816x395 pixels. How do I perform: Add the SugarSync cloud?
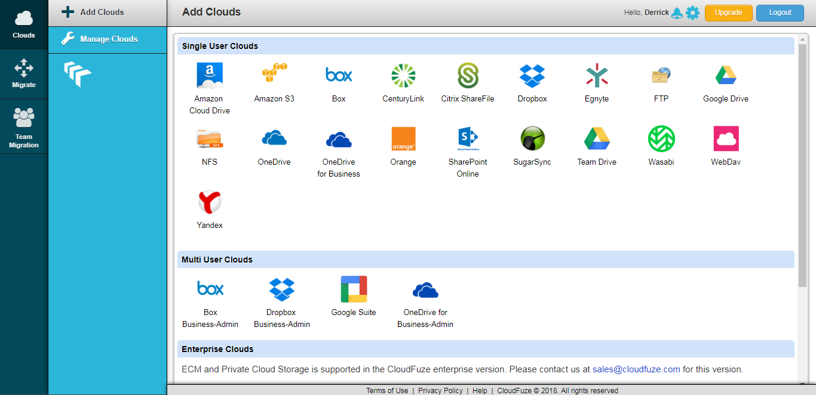click(x=532, y=138)
